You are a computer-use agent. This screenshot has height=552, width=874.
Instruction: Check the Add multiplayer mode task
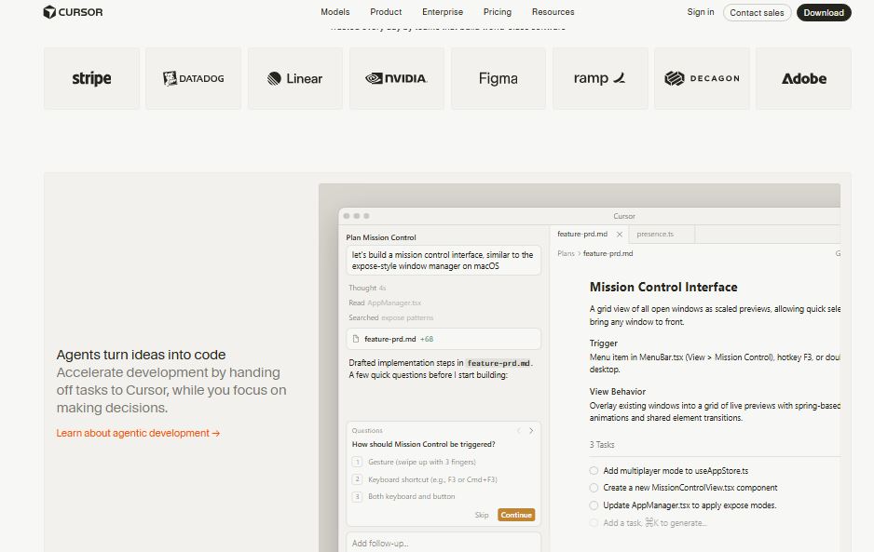[594, 471]
